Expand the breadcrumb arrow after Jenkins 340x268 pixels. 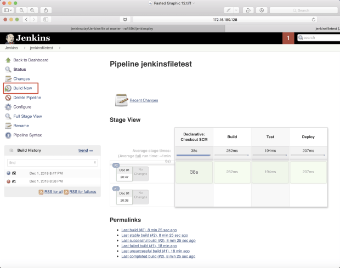(x=25, y=48)
